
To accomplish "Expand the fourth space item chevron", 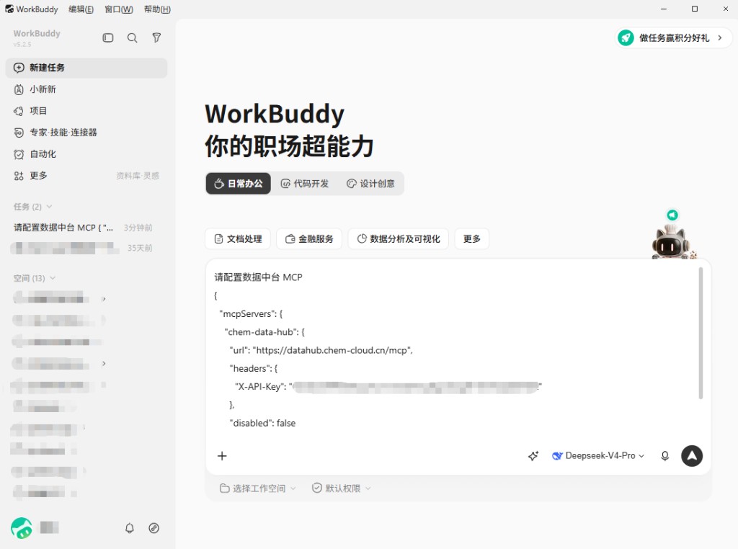I will coord(104,364).
